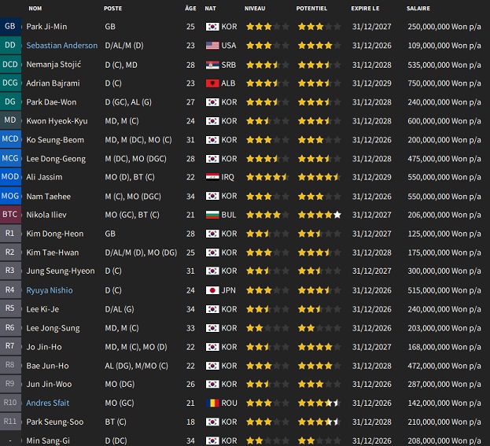Select the Kim Tae-Hwan row name
Screen dimensions: 490x446
coord(53,252)
